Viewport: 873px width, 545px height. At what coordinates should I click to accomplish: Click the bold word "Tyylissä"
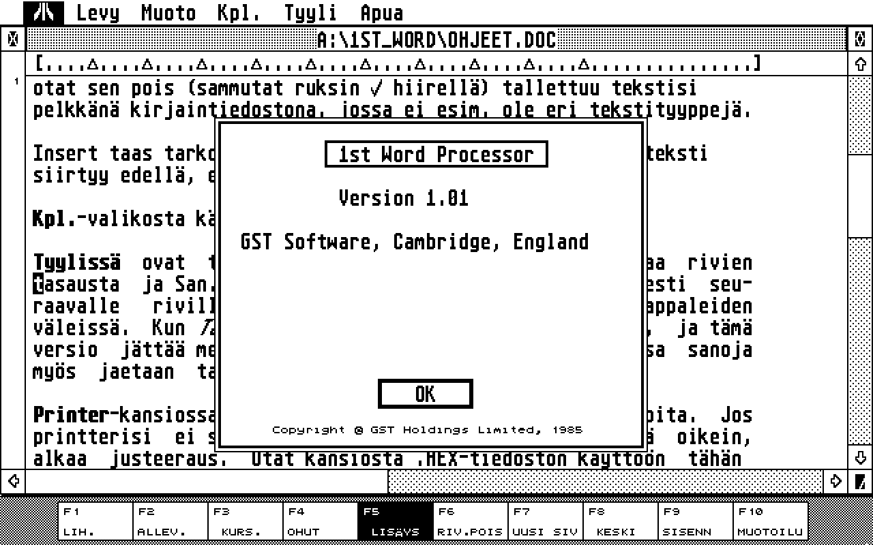[x=77, y=263]
